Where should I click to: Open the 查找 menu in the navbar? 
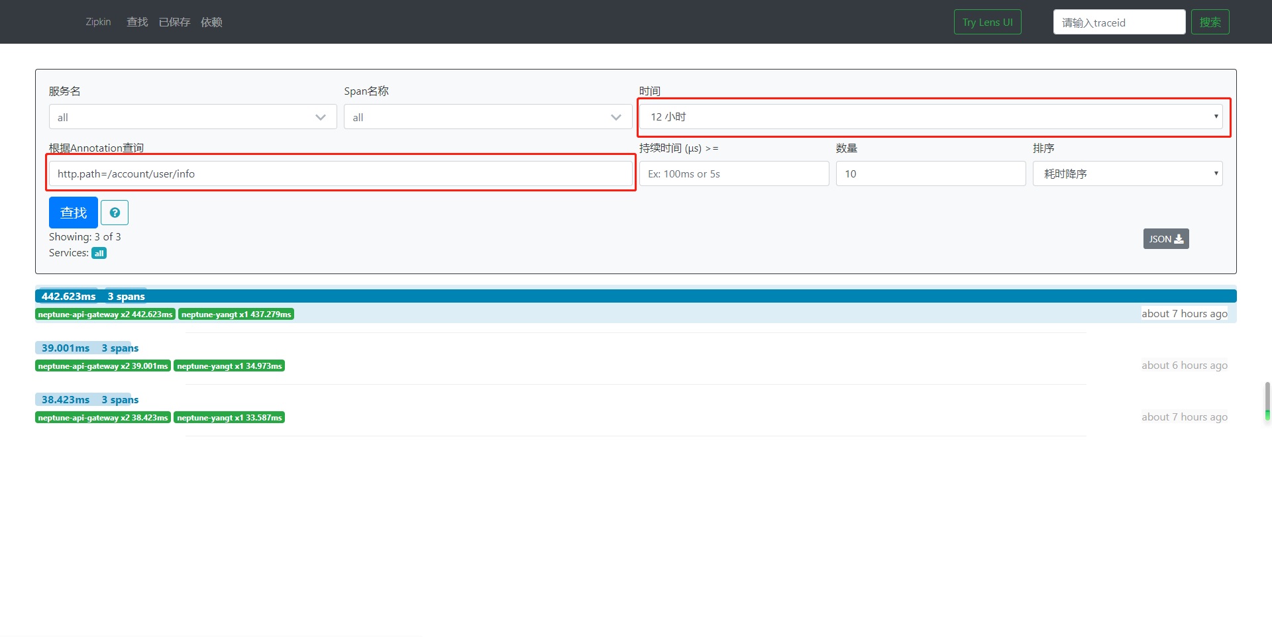pyautogui.click(x=137, y=22)
